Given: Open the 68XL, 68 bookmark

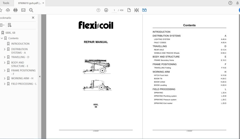Looking at the screenshot, I should coord(10,33).
